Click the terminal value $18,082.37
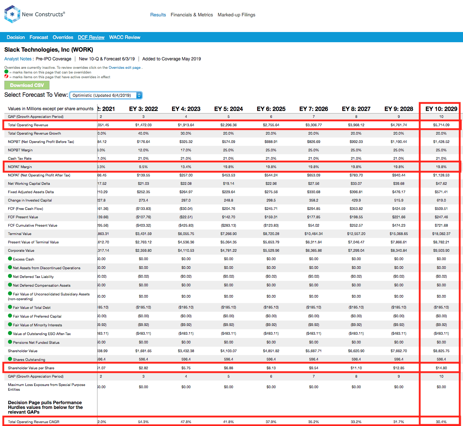The width and height of the screenshot is (463, 426). pos(441,234)
